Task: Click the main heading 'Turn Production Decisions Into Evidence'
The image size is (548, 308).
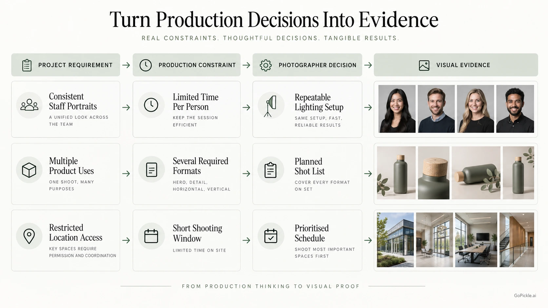Action: point(274,20)
